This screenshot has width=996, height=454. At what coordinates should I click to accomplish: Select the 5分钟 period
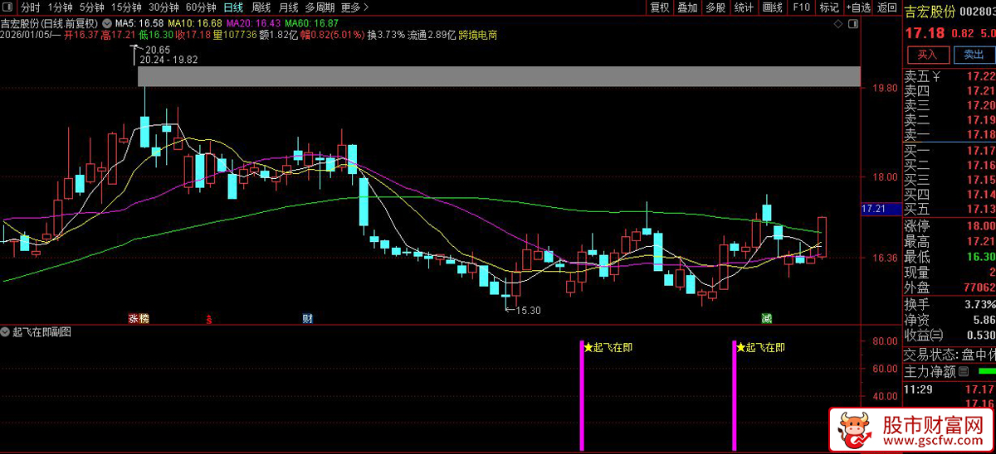(x=92, y=7)
